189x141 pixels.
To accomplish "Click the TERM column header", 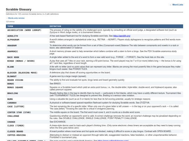I will [10, 26].
